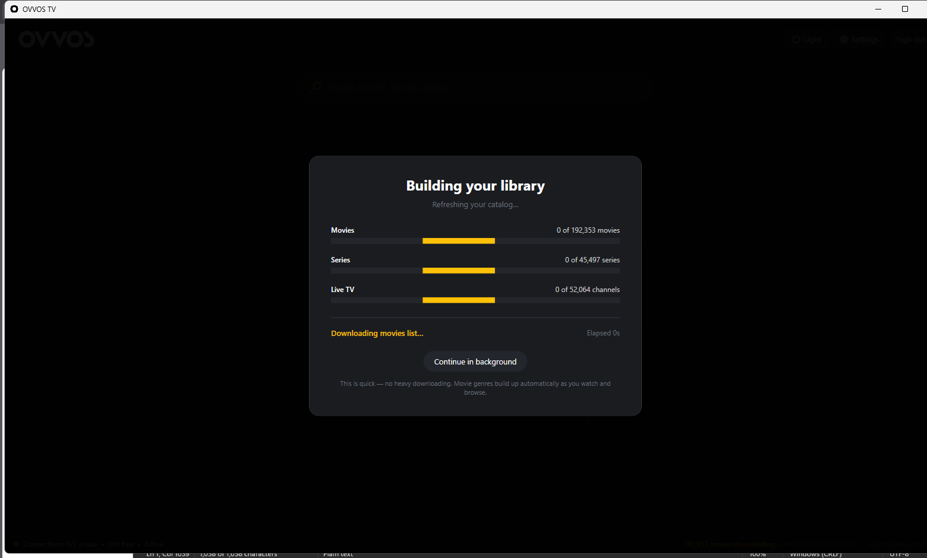Click the 'Live TV' row label
Image resolution: width=927 pixels, height=558 pixels.
pyautogui.click(x=342, y=290)
